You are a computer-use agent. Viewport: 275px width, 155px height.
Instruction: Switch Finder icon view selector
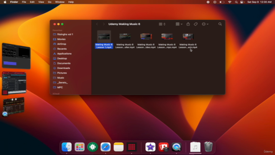tap(162, 24)
